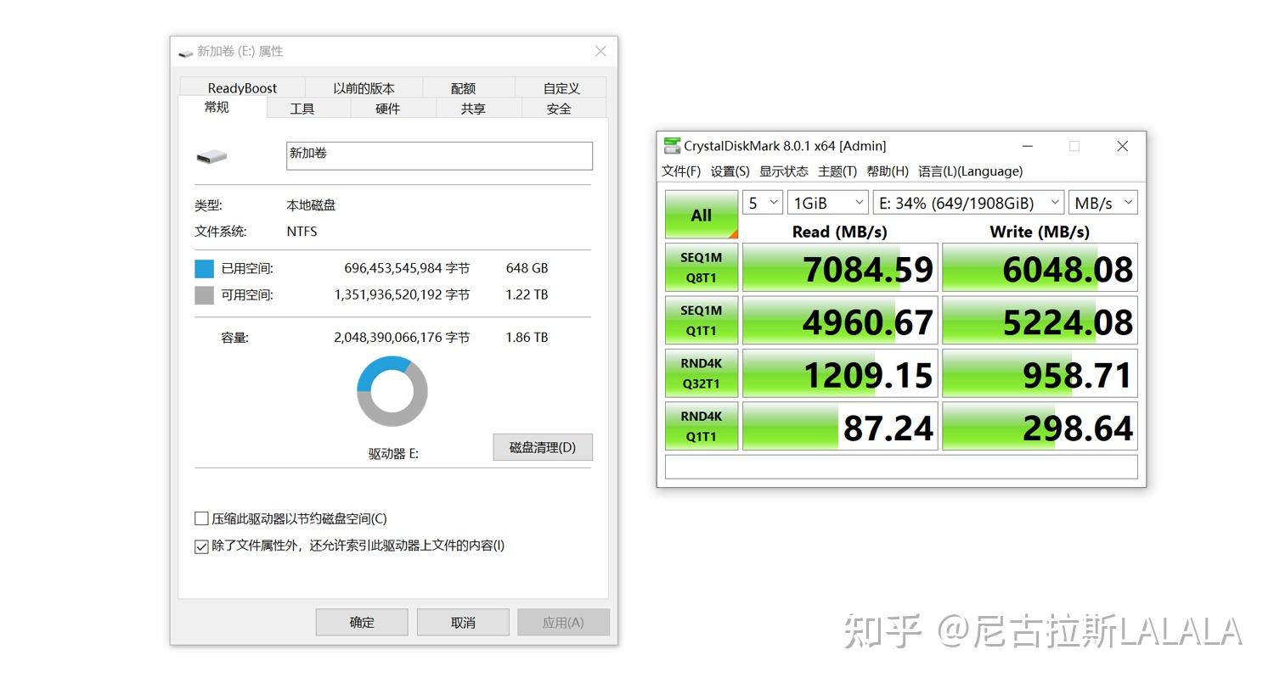Run the RND4K Q32T1 benchmark

pyautogui.click(x=701, y=373)
